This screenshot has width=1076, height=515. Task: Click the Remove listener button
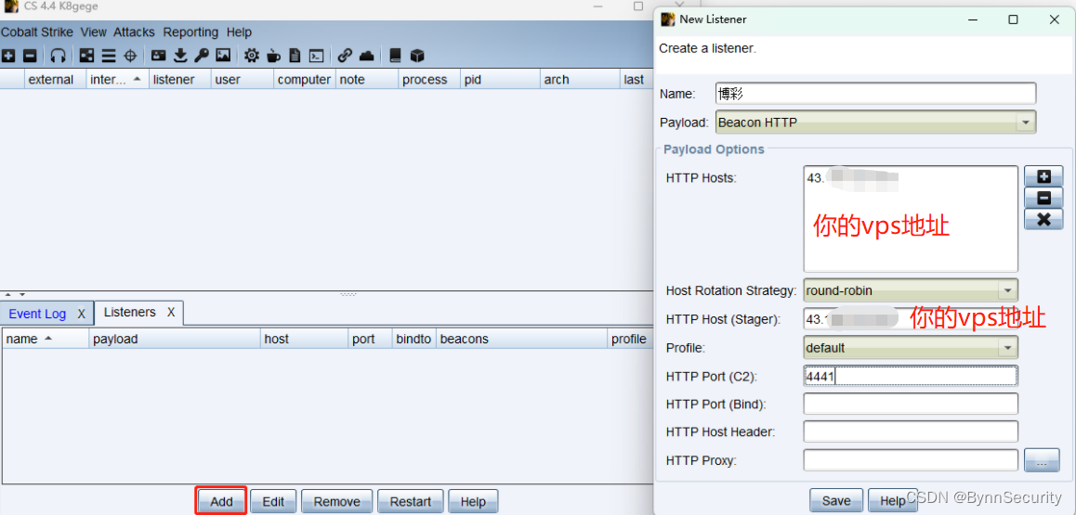(x=337, y=501)
